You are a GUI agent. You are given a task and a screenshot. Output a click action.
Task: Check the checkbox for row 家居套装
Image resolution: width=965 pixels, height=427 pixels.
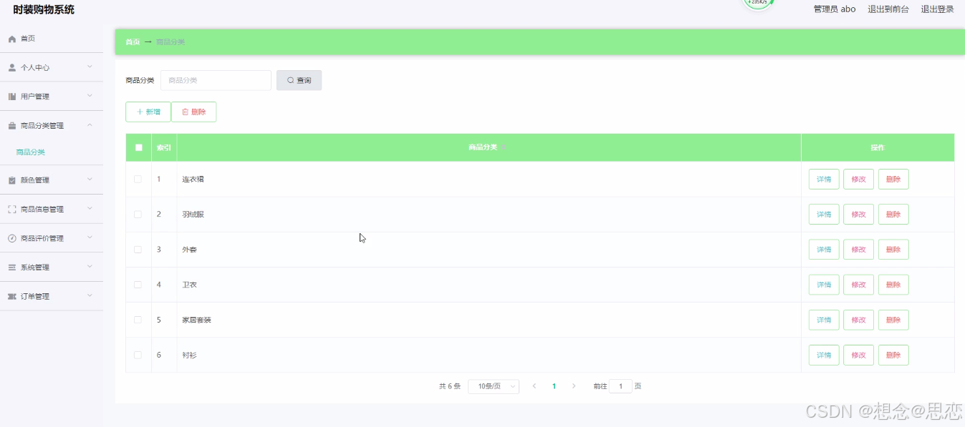click(x=138, y=320)
